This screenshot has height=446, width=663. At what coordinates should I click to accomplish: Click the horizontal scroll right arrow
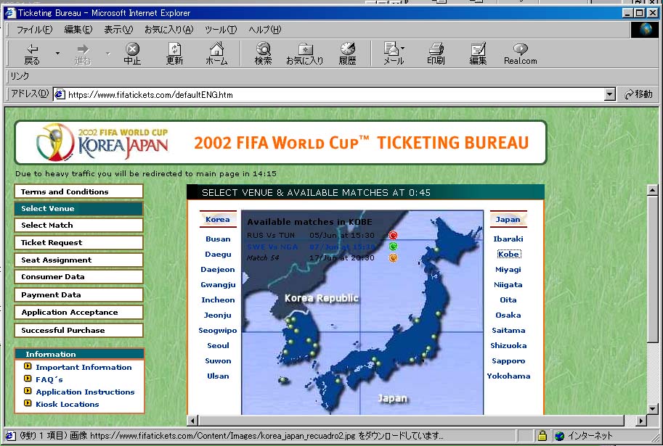tap(641, 420)
